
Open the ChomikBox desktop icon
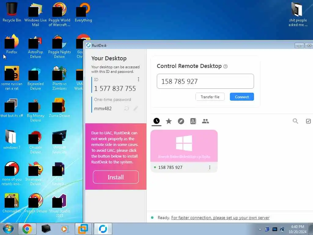coord(12,203)
